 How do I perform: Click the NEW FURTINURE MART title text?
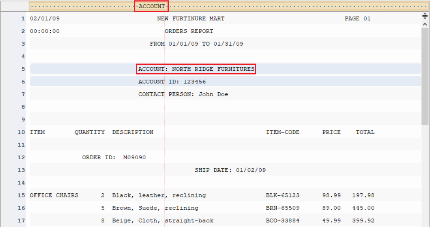(x=190, y=19)
